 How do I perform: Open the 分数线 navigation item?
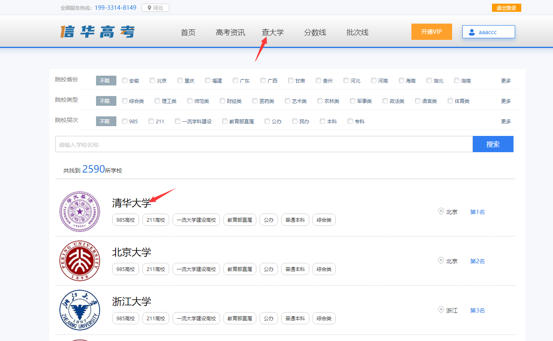[x=315, y=33]
